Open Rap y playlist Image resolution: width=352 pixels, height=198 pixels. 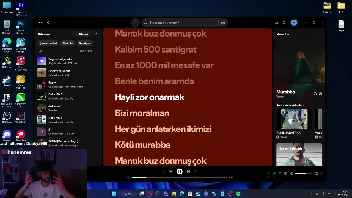click(x=68, y=84)
